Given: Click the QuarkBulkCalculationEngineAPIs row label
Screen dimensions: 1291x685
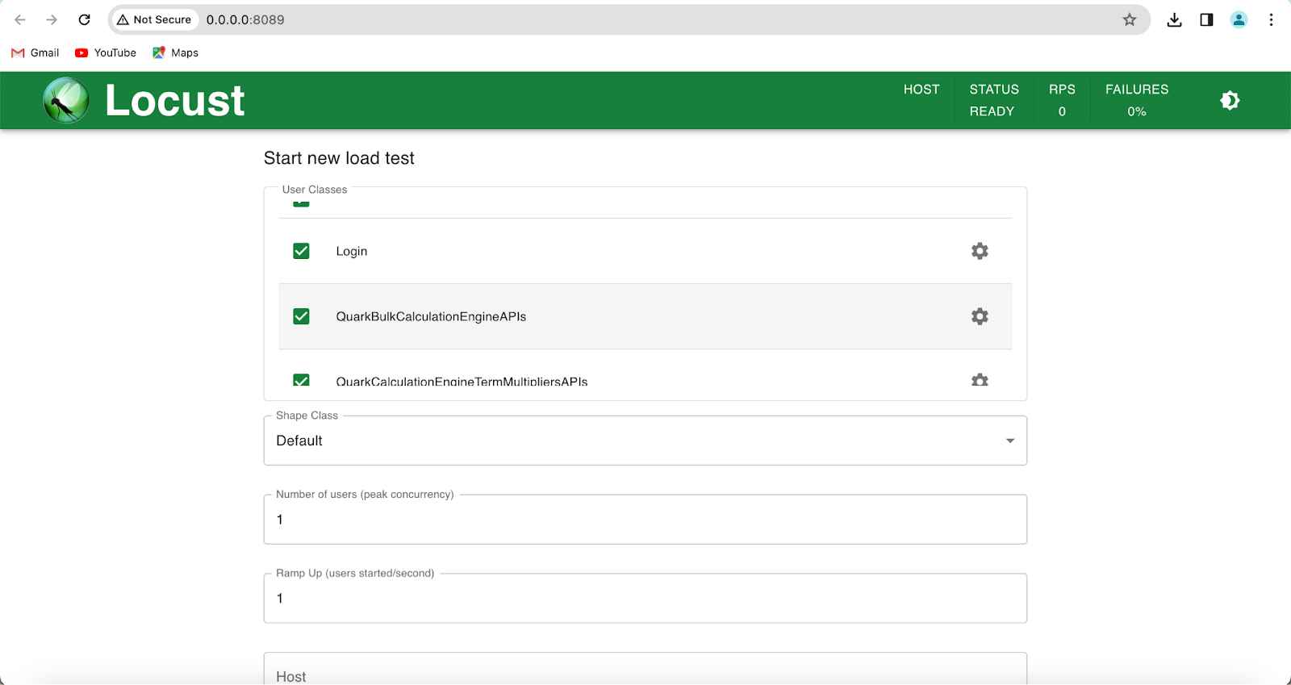Looking at the screenshot, I should (x=431, y=316).
